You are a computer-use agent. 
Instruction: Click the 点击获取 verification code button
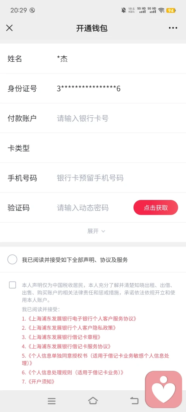pos(156,208)
